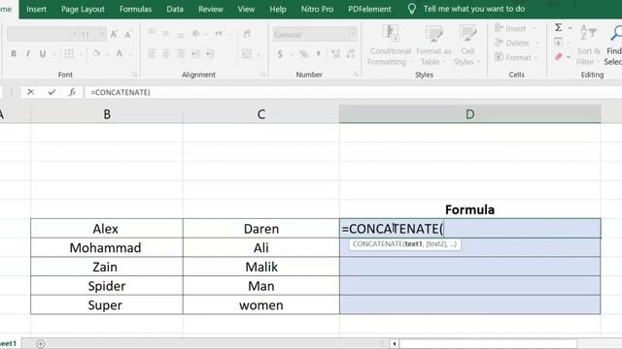This screenshot has width=622, height=349.
Task: Increase decimal places
Action: (335, 54)
